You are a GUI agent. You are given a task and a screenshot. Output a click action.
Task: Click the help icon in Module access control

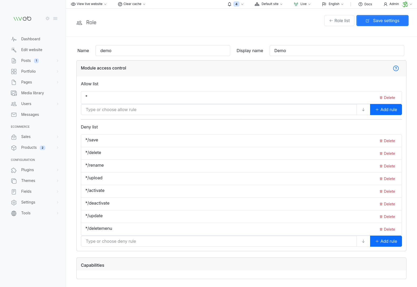tap(396, 68)
